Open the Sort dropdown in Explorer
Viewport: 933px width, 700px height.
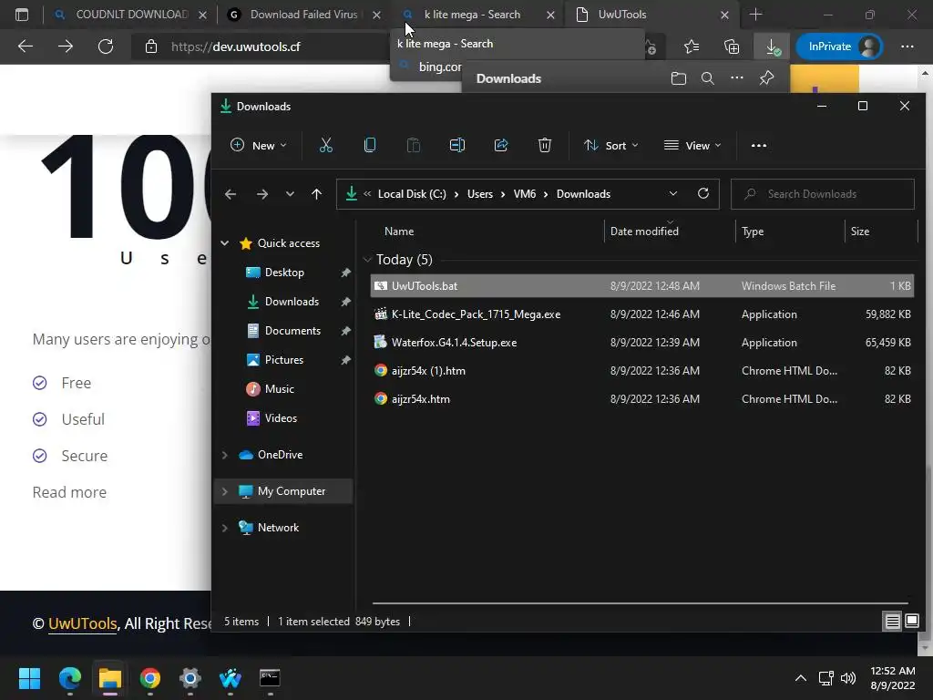(x=611, y=145)
